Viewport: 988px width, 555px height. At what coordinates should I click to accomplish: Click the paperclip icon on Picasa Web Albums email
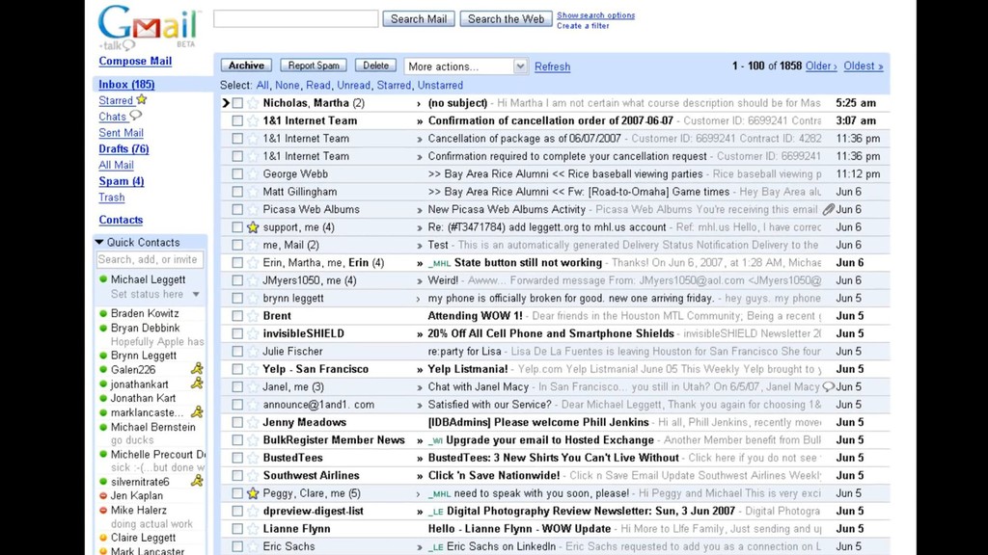point(828,209)
